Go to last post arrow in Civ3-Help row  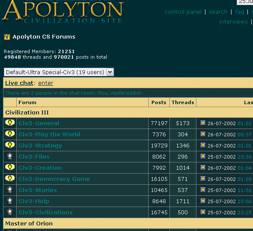(203, 201)
